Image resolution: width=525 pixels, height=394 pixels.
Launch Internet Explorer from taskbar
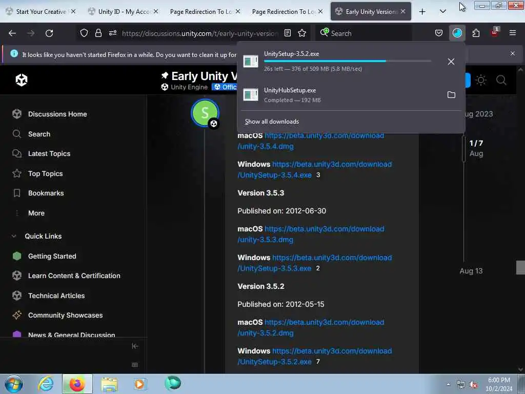point(46,384)
